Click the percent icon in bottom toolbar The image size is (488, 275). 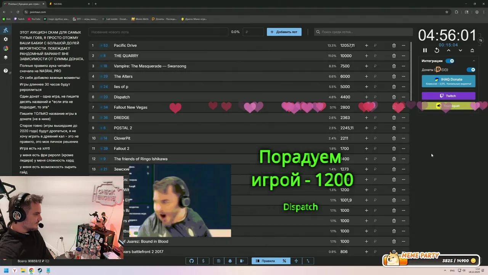click(x=284, y=261)
